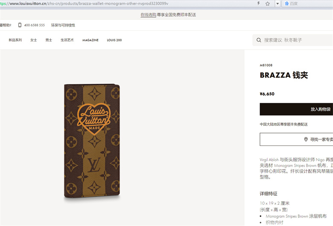Go to the MAGAZINE section
This screenshot has width=333, height=226.
point(90,40)
